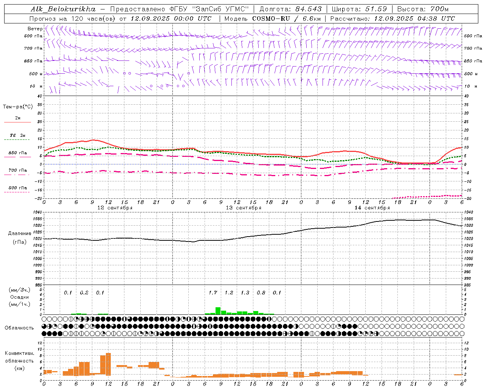Select the longitude value Долгота: 84.543
Viewport: 484px width, 387px height.
(x=290, y=9)
